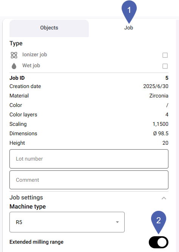Focus the Comment text field
The width and height of the screenshot is (179, 252).
click(89, 180)
